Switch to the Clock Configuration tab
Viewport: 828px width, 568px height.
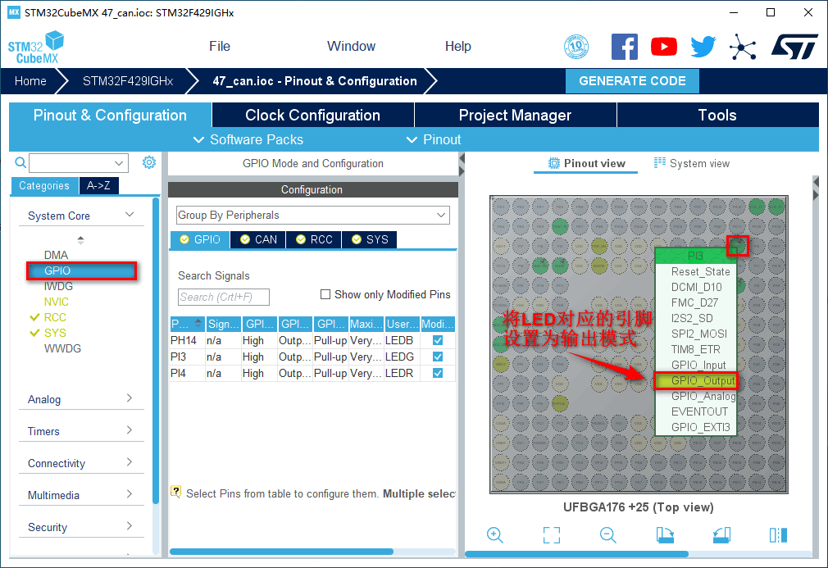click(312, 115)
